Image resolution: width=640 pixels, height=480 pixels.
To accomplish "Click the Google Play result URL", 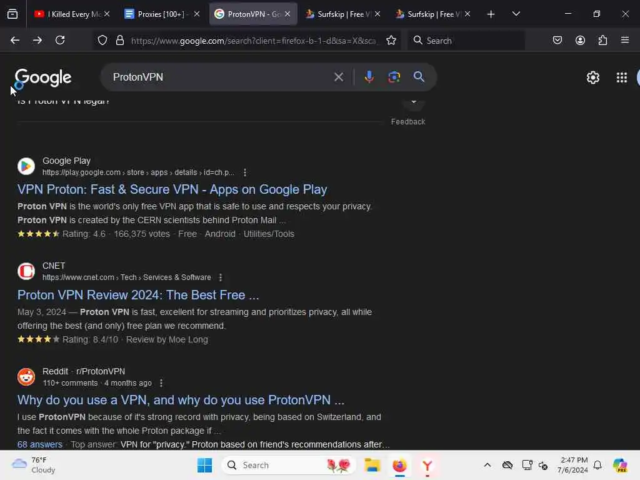I will (138, 172).
